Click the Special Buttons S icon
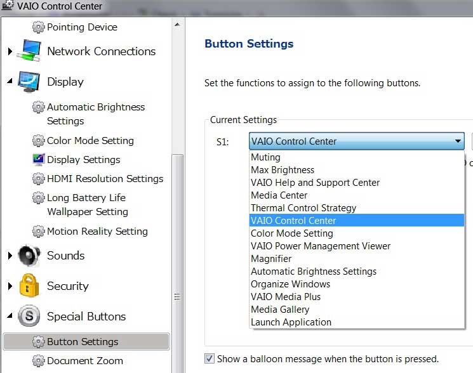473x373 pixels. point(29,317)
